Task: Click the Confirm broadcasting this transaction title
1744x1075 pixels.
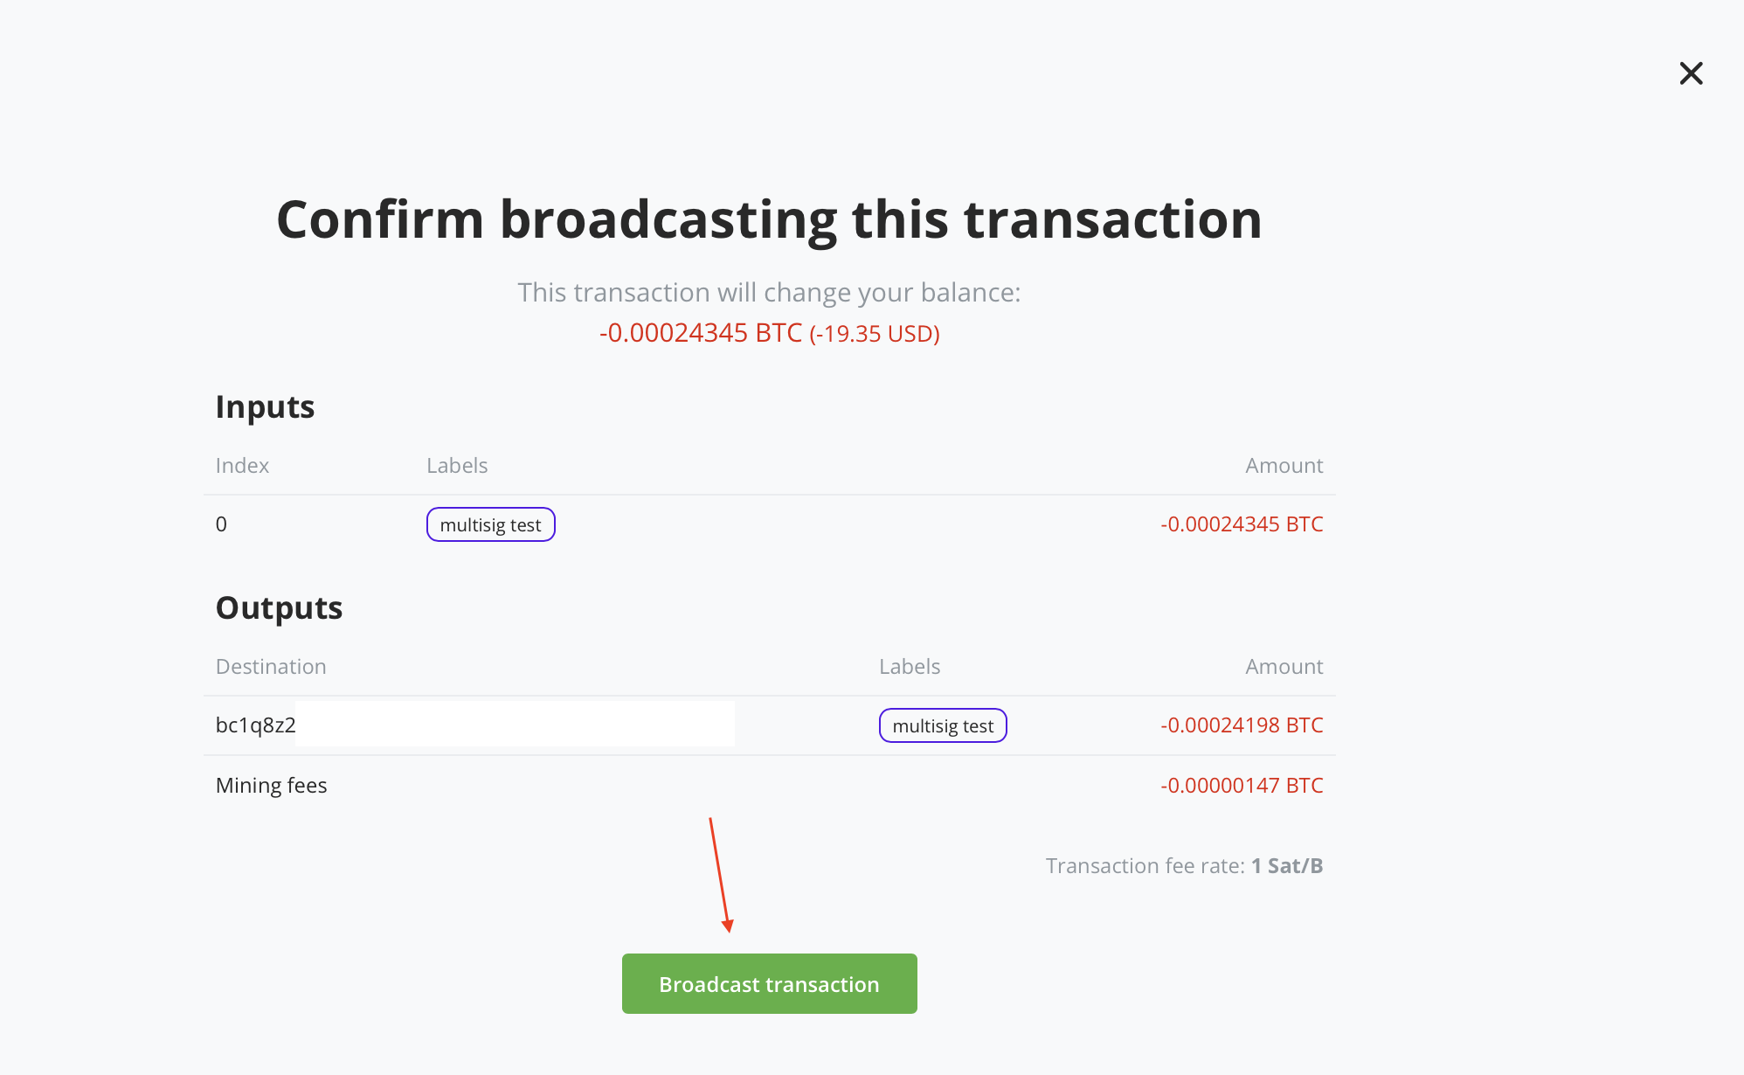Action: [769, 218]
